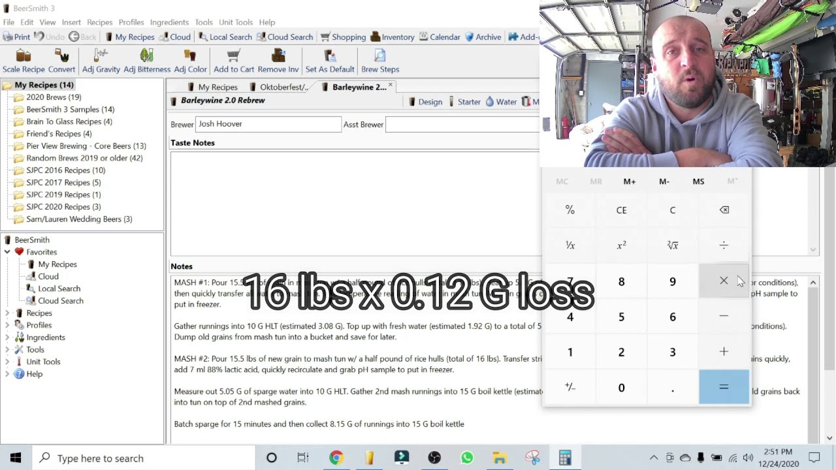Open the Adj Bitterness tool
Image resolution: width=836 pixels, height=470 pixels.
[147, 61]
